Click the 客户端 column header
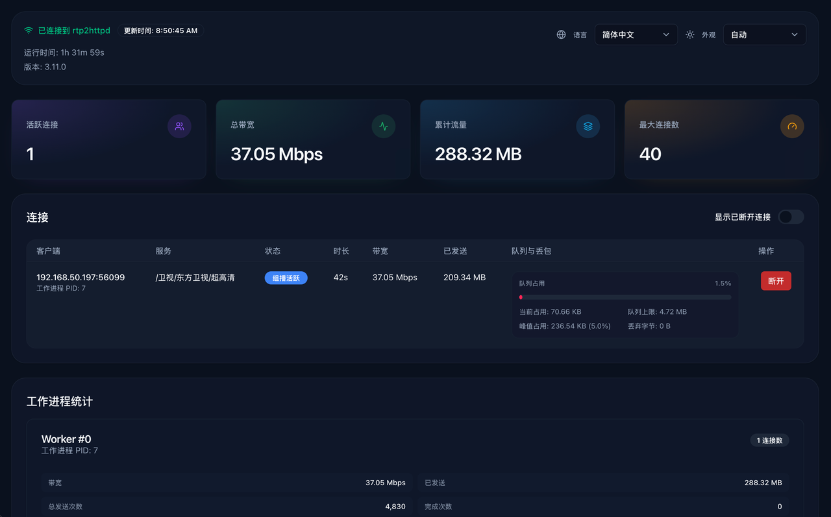This screenshot has height=517, width=831. [48, 251]
